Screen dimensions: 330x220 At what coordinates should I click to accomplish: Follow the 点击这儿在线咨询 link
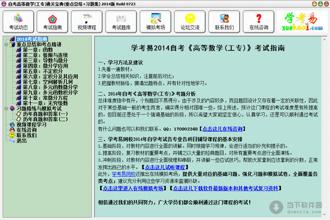tap(222, 129)
